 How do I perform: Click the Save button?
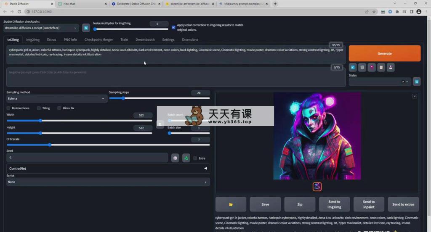point(265,204)
